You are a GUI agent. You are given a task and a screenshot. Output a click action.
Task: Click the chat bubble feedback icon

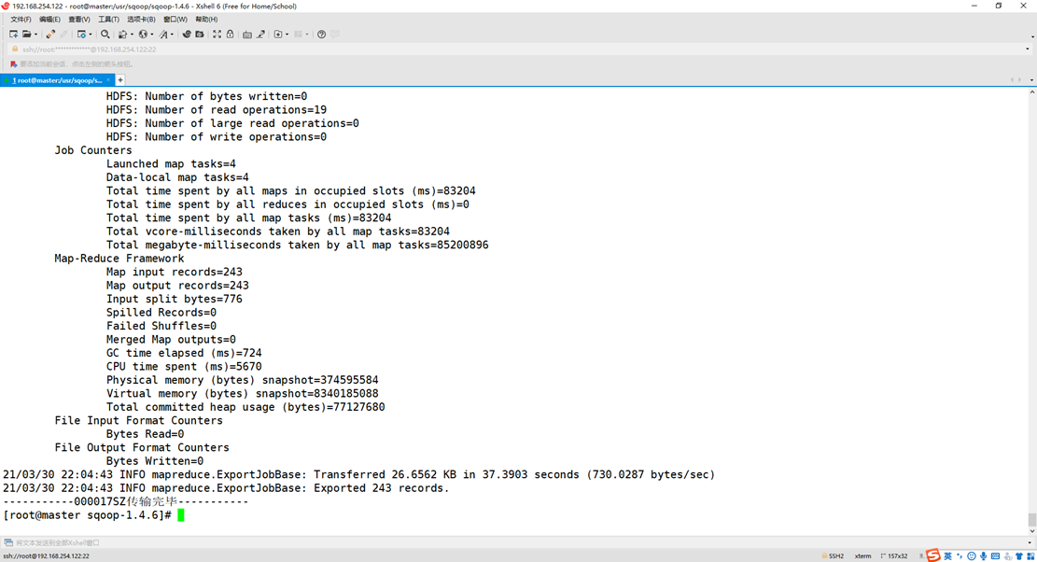[x=335, y=35]
